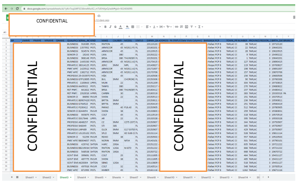
Task: Open Sheet10 tab dropdown arrow
Action: click(x=177, y=177)
